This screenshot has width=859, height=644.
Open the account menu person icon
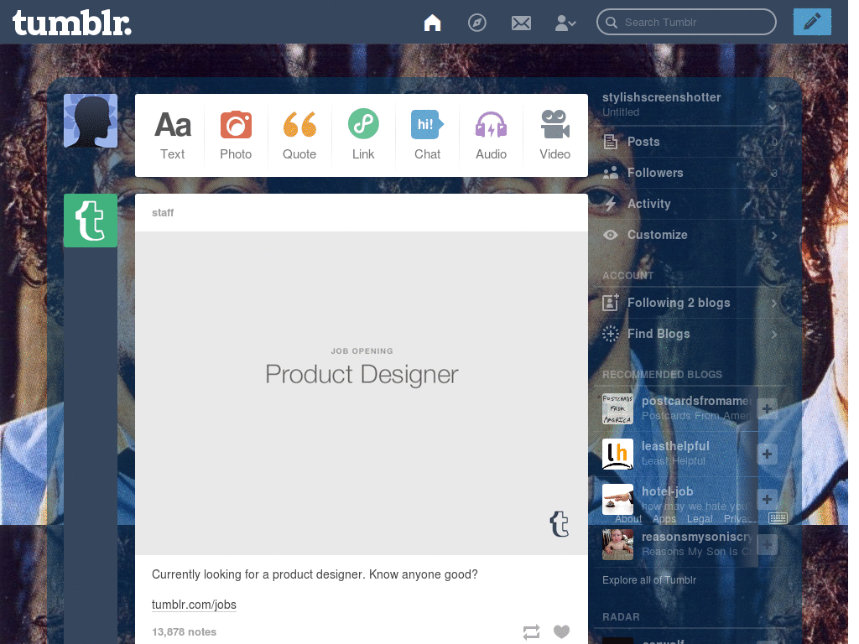pyautogui.click(x=565, y=23)
